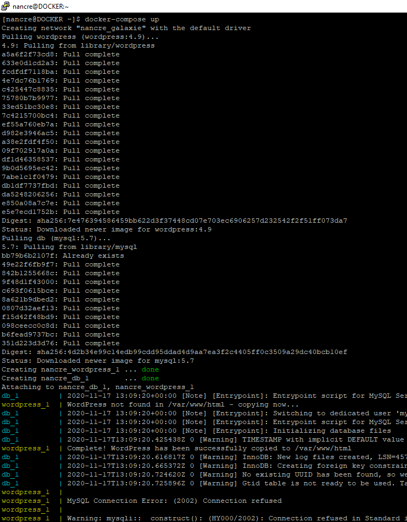Select layer hash 'f15d42f48bd9'

point(27,317)
